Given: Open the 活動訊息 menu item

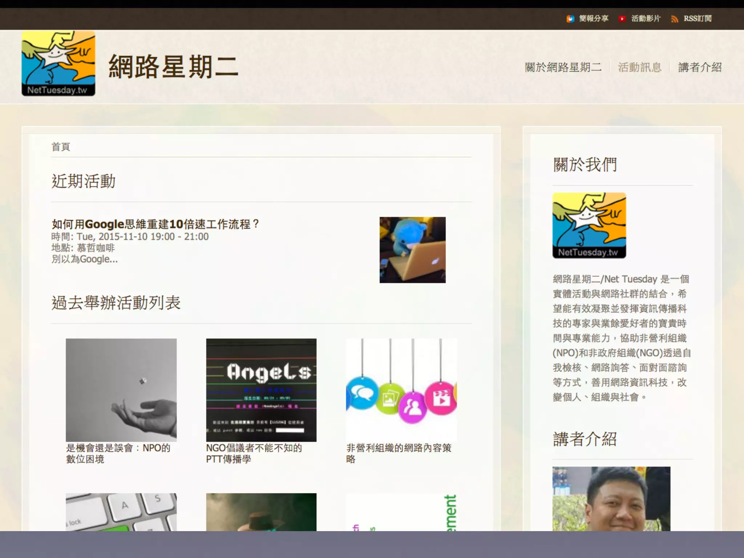Looking at the screenshot, I should pos(640,67).
